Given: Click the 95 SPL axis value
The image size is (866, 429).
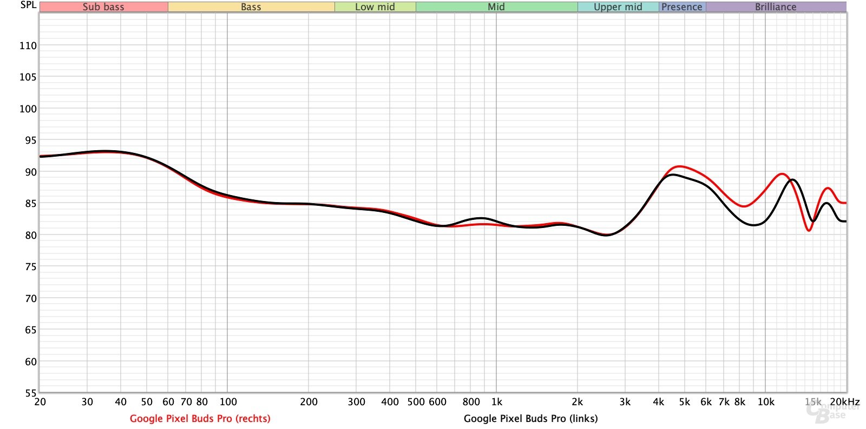Looking at the screenshot, I should [31, 140].
